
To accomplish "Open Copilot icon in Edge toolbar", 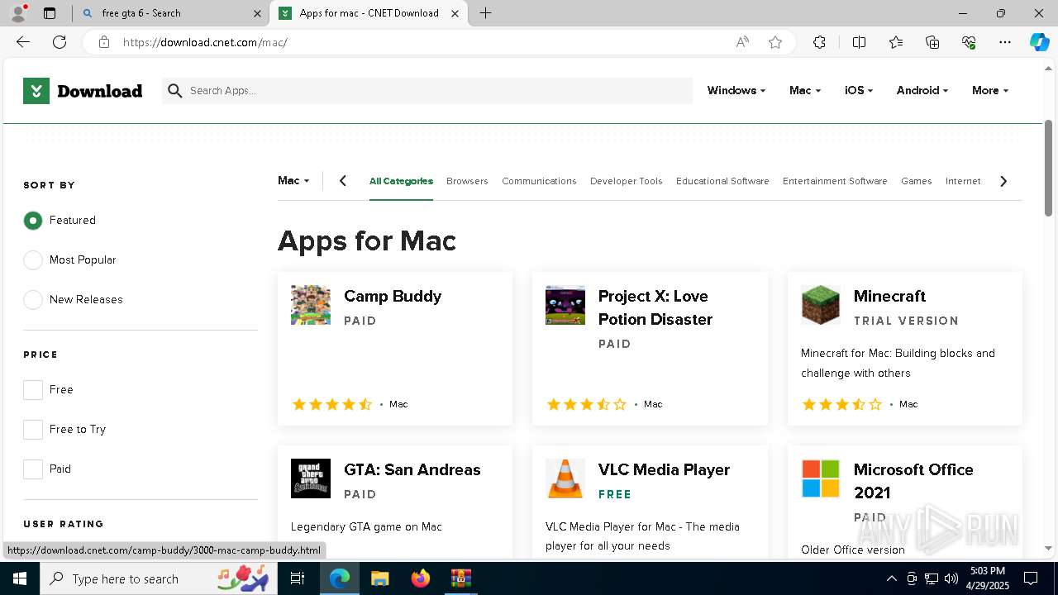I will coord(1039,42).
